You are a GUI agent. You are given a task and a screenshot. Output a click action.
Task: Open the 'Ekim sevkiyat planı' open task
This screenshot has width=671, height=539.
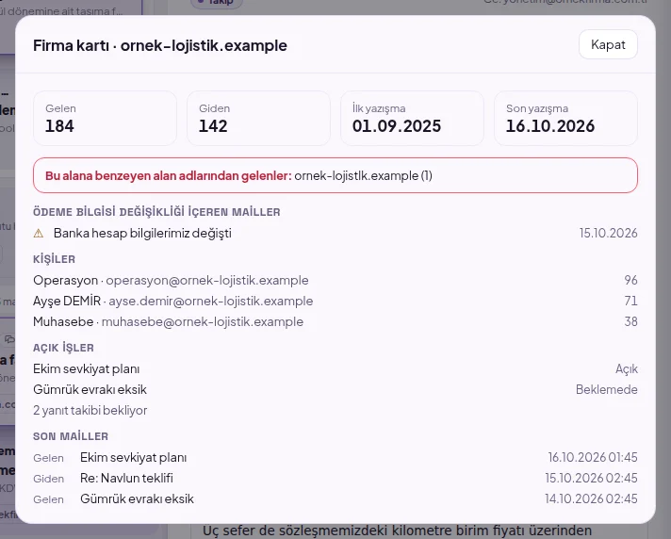(335, 368)
